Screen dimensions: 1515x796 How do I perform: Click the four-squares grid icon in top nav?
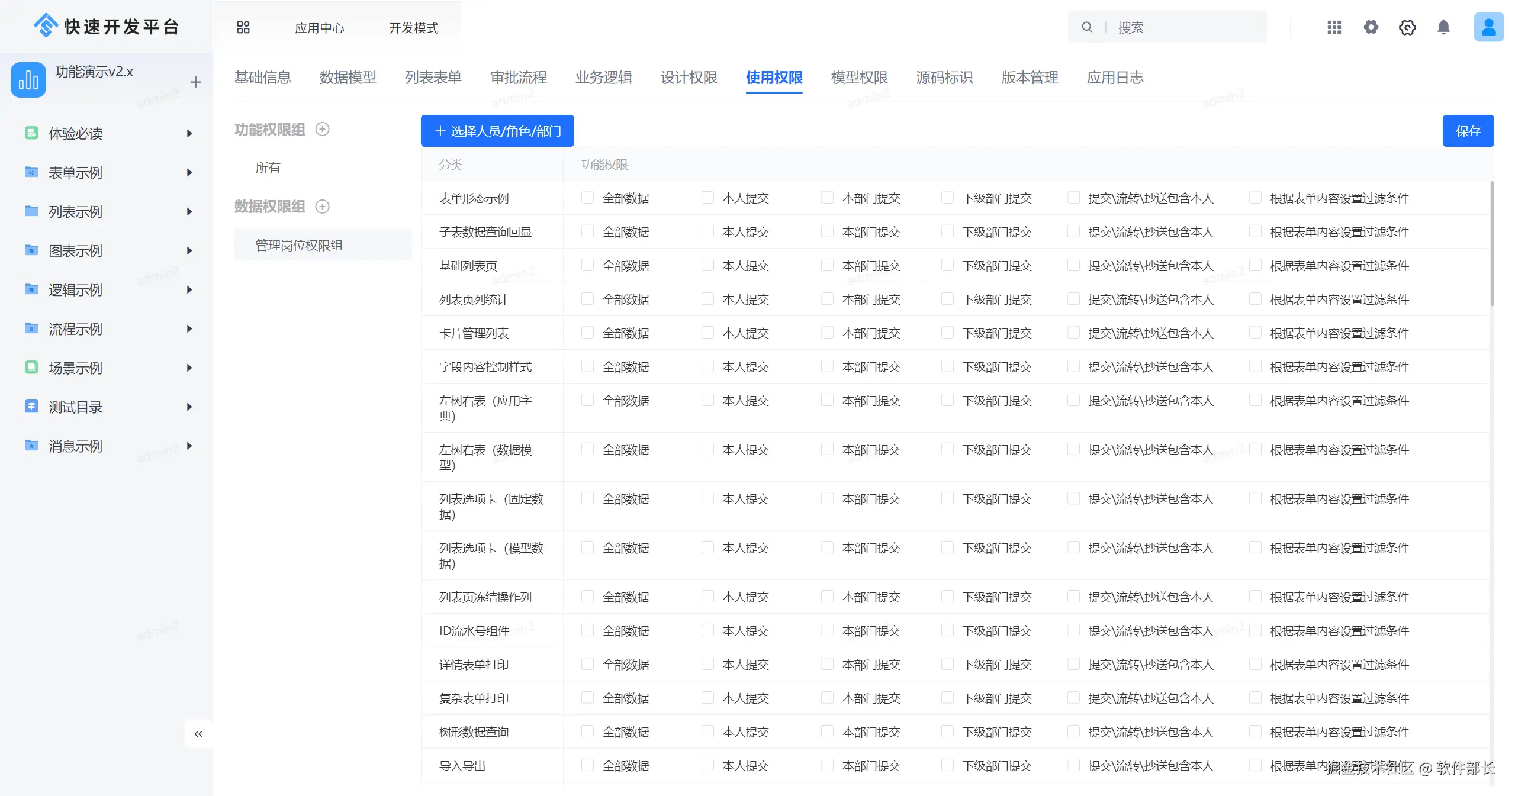(243, 27)
